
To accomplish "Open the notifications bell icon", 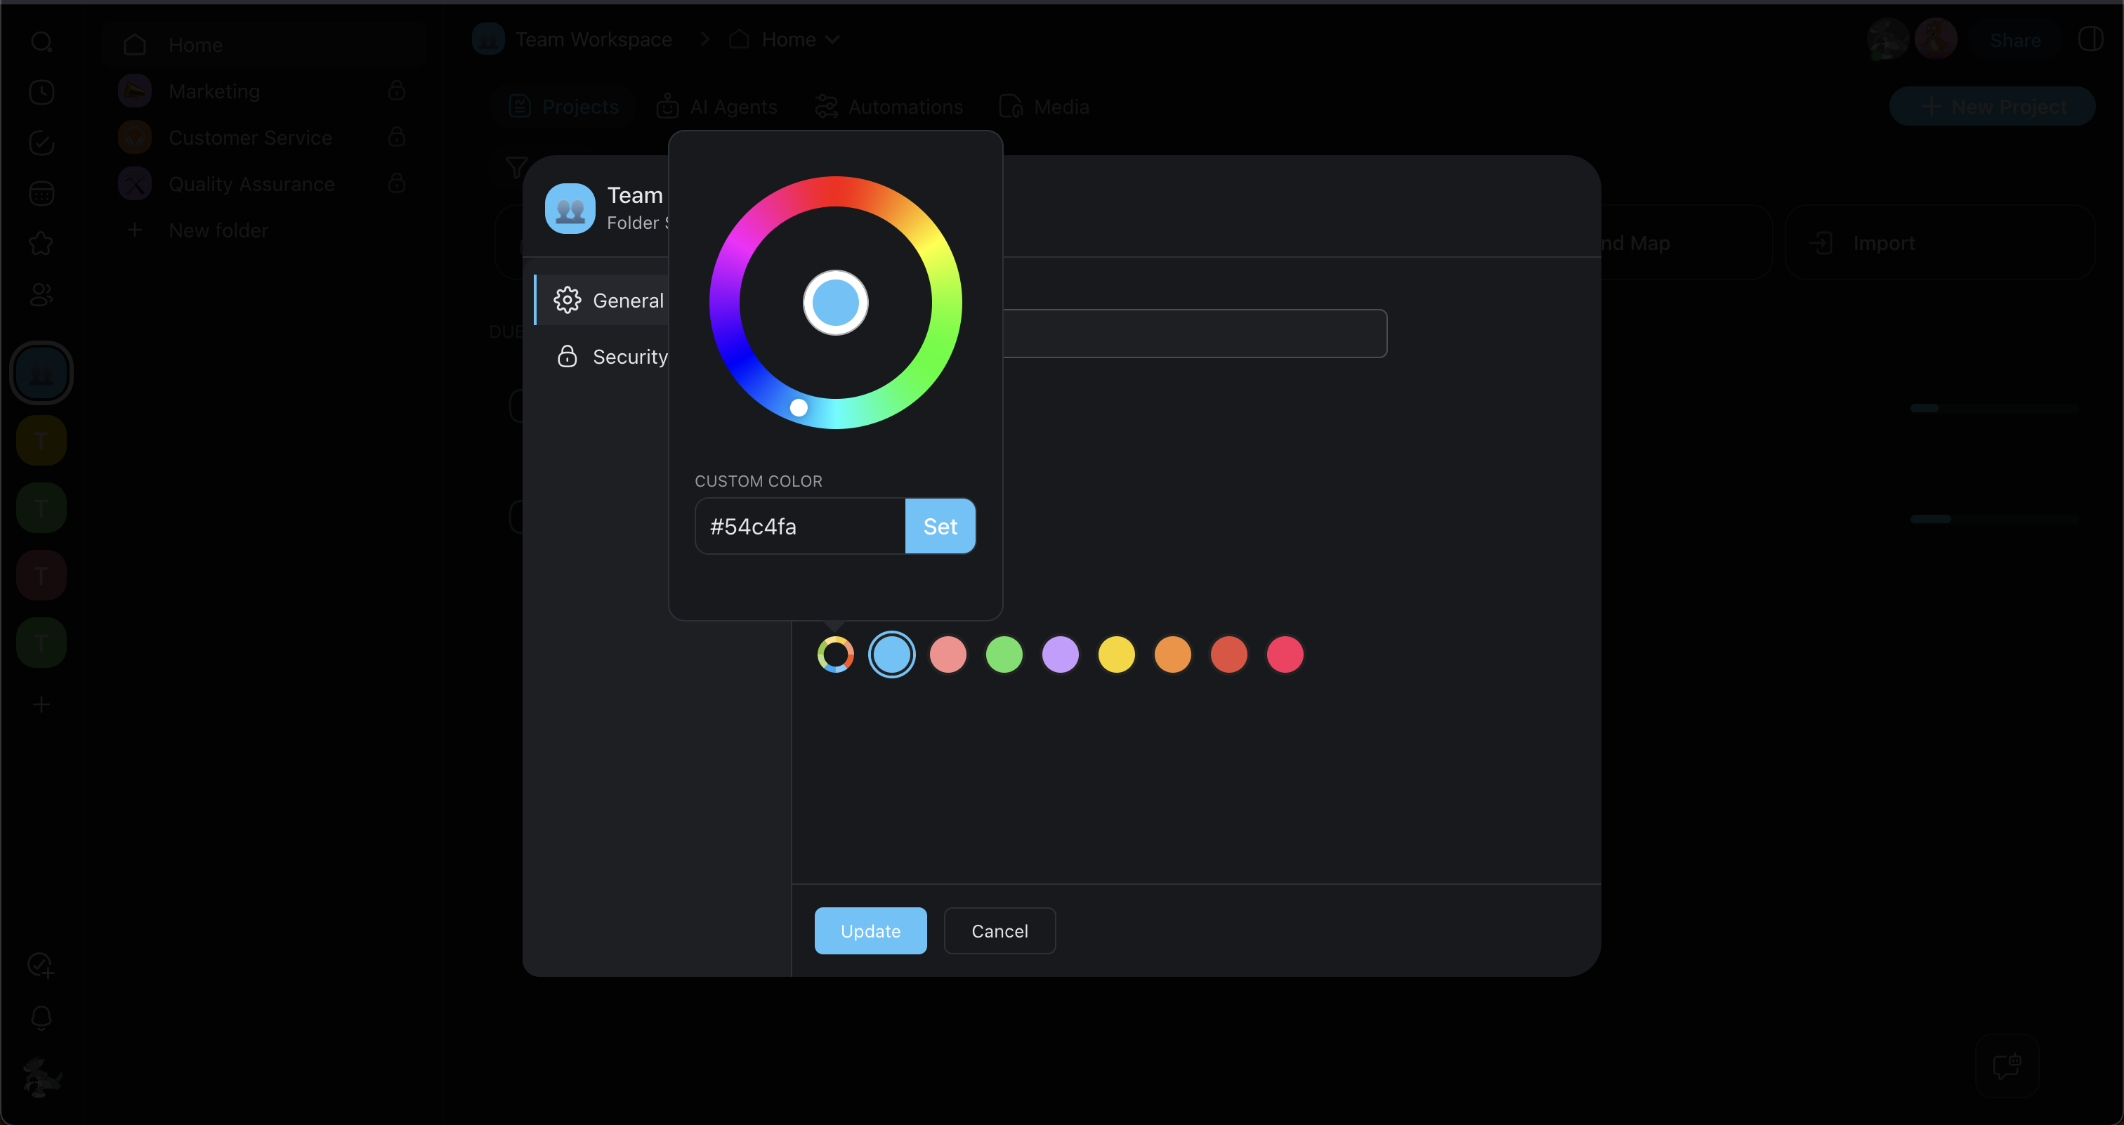I will pos(41,1018).
